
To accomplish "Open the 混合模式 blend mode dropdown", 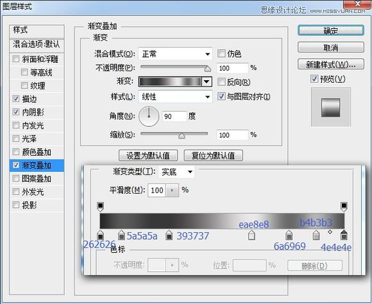I will (175, 54).
